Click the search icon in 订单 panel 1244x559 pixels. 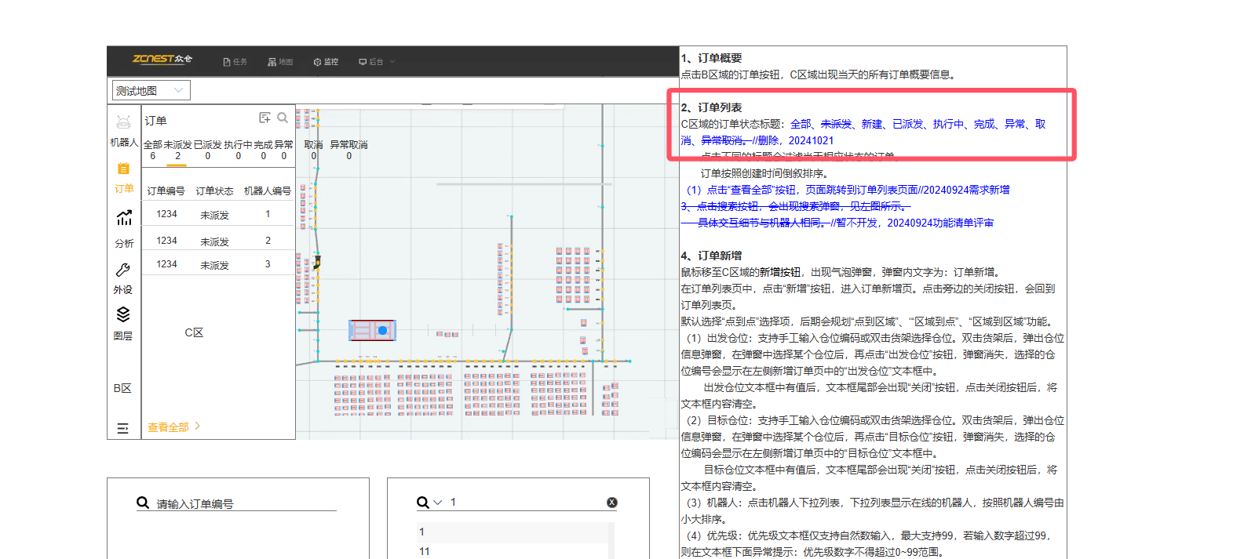pos(283,118)
